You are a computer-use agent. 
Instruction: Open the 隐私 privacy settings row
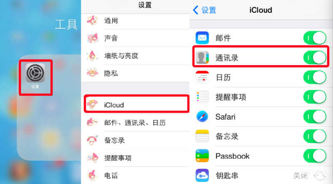pyautogui.click(x=135, y=73)
